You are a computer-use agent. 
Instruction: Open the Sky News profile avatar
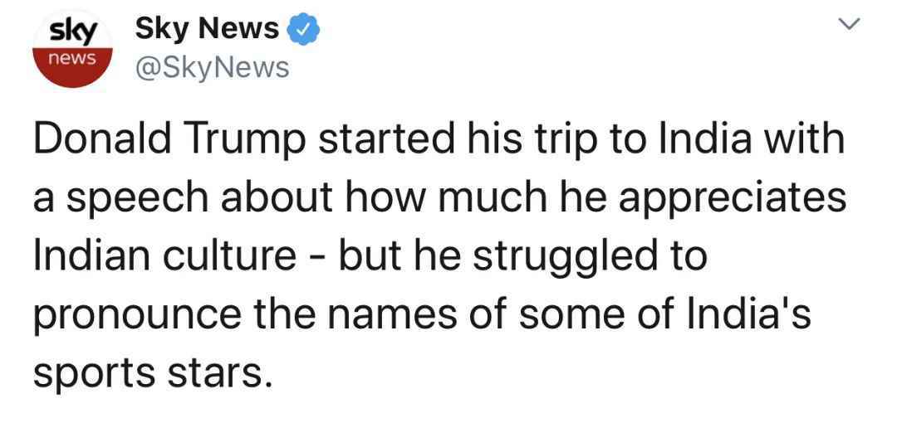72,49
